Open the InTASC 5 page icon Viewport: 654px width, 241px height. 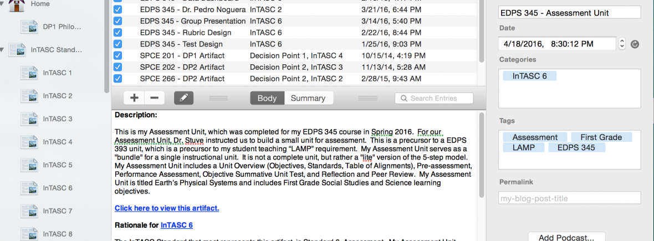tap(30, 165)
